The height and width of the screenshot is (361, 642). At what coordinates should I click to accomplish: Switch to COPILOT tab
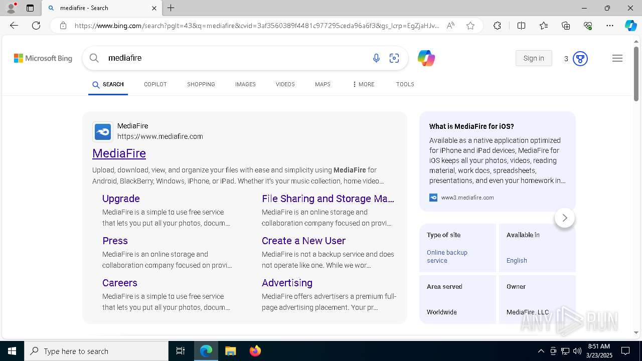(155, 84)
